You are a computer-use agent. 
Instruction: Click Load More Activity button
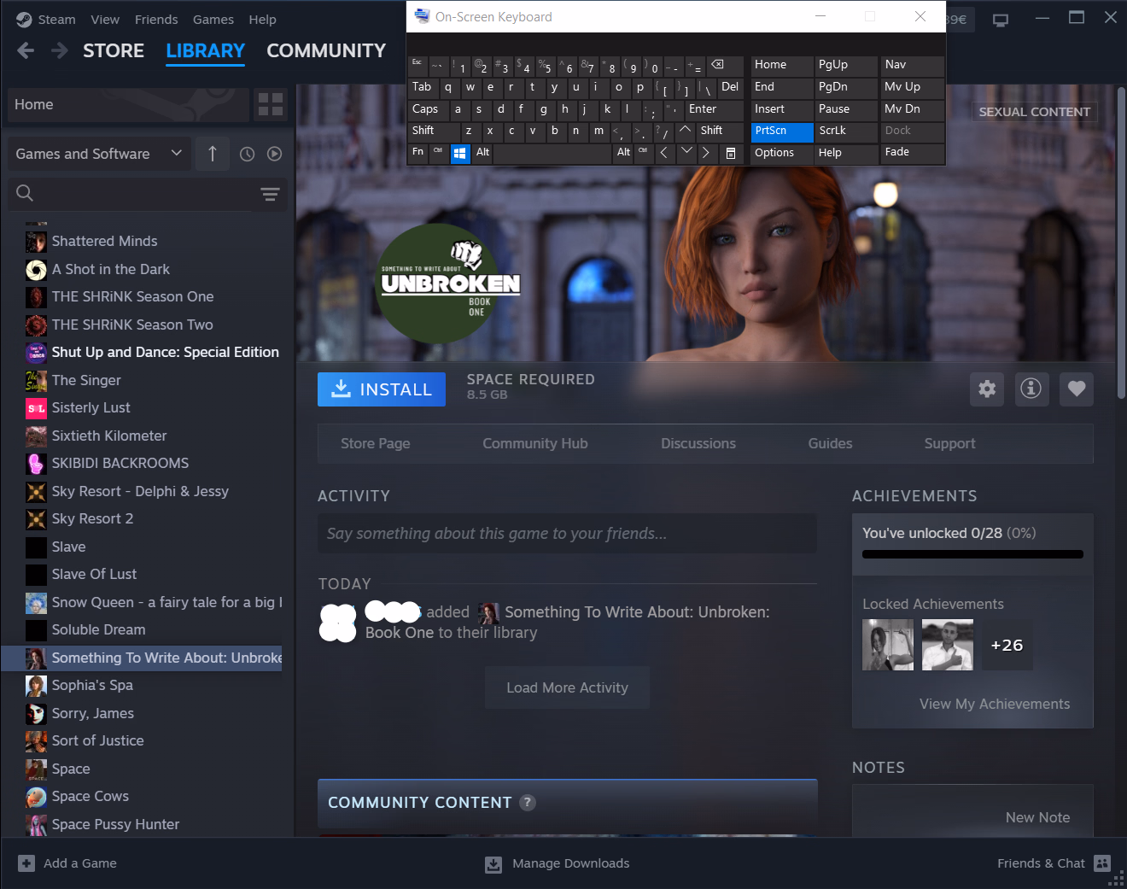click(567, 687)
